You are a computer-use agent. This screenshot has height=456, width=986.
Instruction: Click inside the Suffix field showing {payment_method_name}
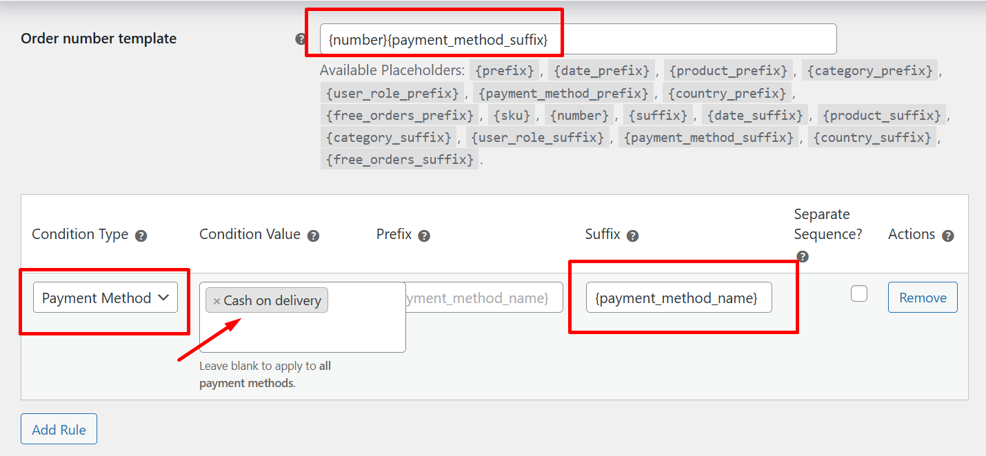click(678, 297)
